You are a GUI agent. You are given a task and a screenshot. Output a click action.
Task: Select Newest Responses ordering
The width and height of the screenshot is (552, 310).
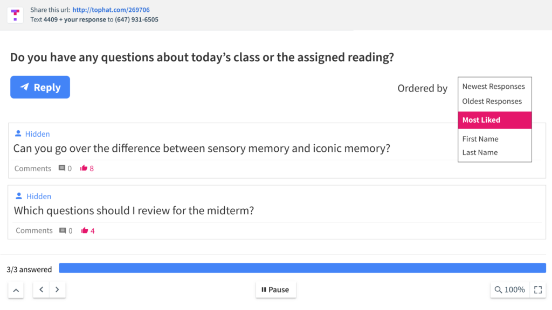point(493,87)
